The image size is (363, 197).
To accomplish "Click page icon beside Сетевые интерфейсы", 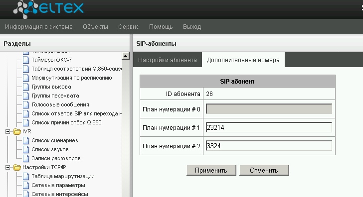I will pos(26,194).
